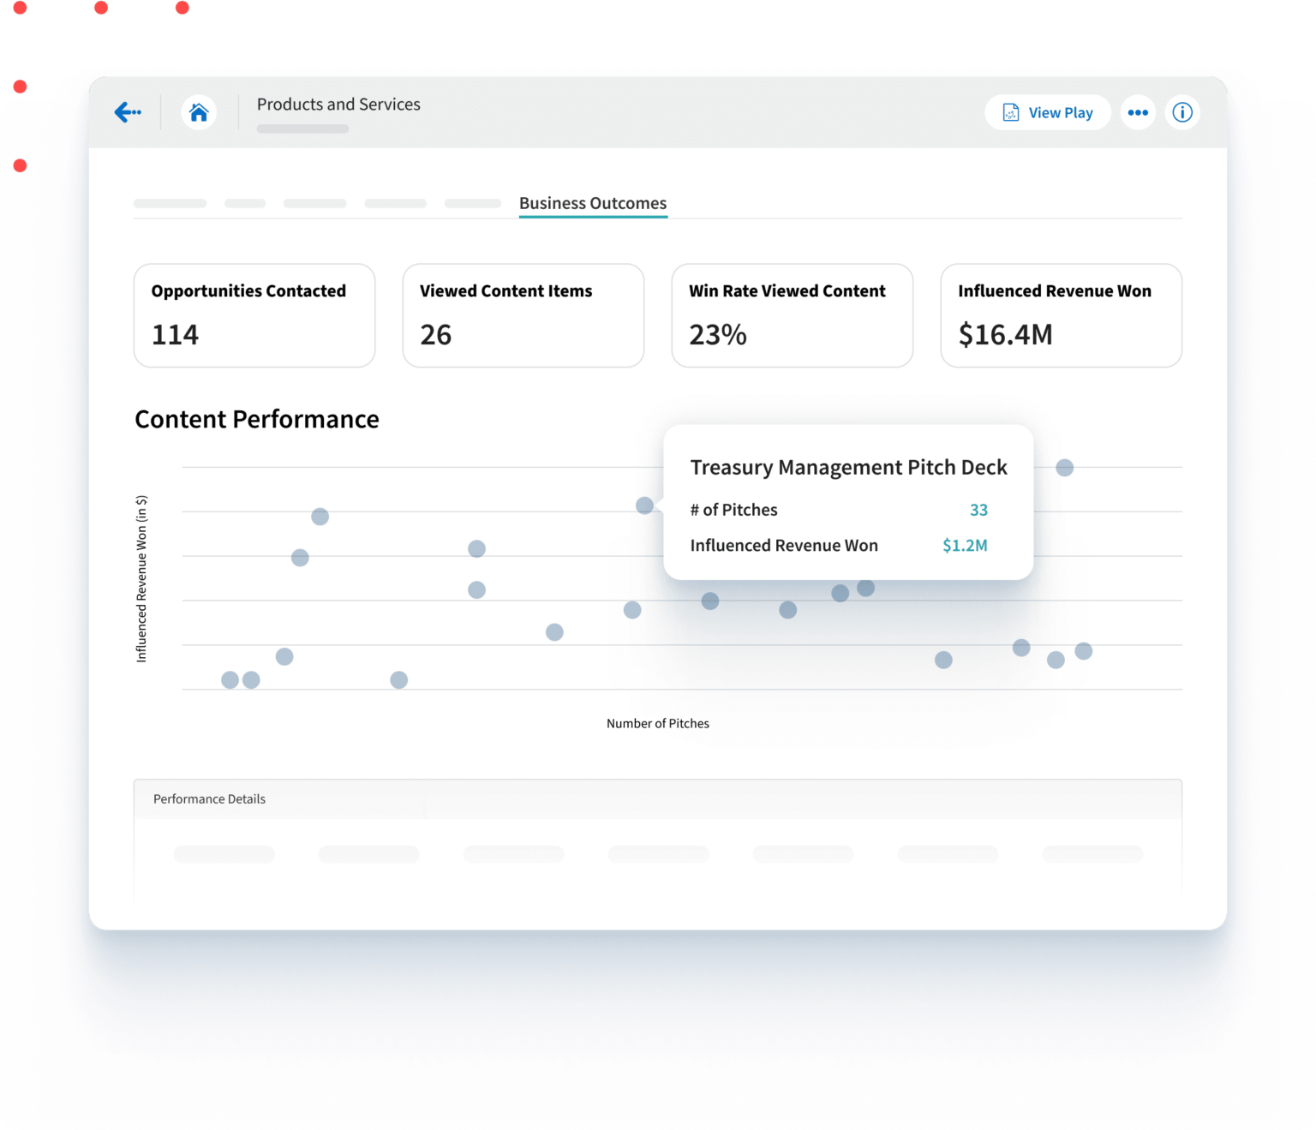Click the info icon at top right

click(1182, 112)
